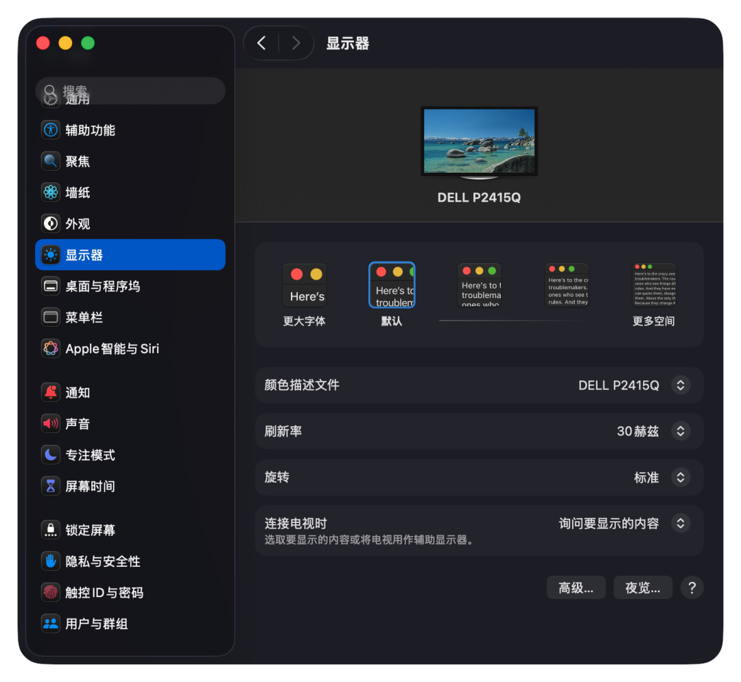741x682 pixels.
Task: Click the 高级... advanced button
Action: (x=576, y=587)
